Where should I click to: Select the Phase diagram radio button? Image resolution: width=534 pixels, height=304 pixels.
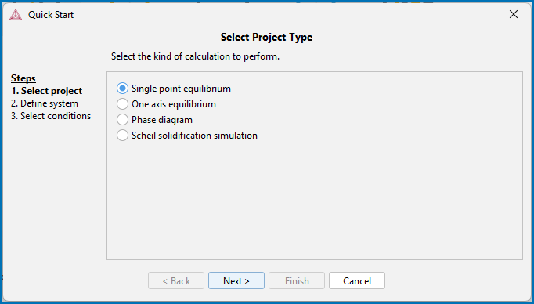(122, 120)
